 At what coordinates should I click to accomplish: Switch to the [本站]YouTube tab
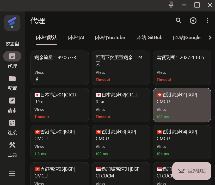110,38
